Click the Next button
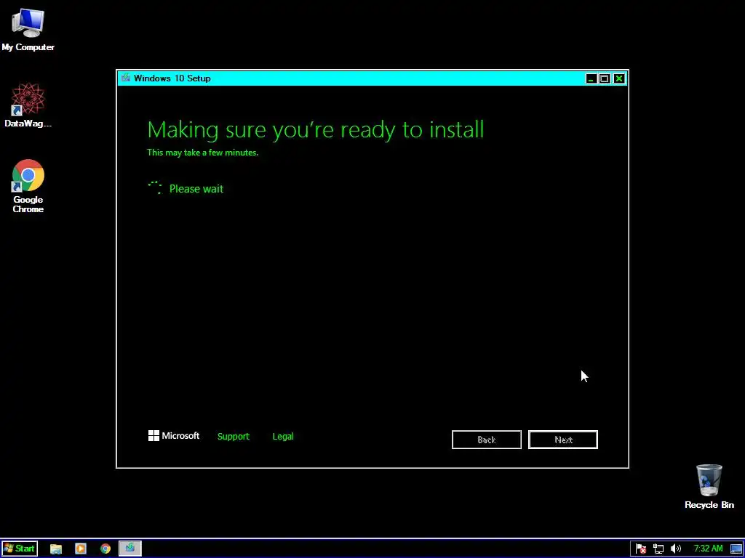This screenshot has height=558, width=745. click(563, 440)
